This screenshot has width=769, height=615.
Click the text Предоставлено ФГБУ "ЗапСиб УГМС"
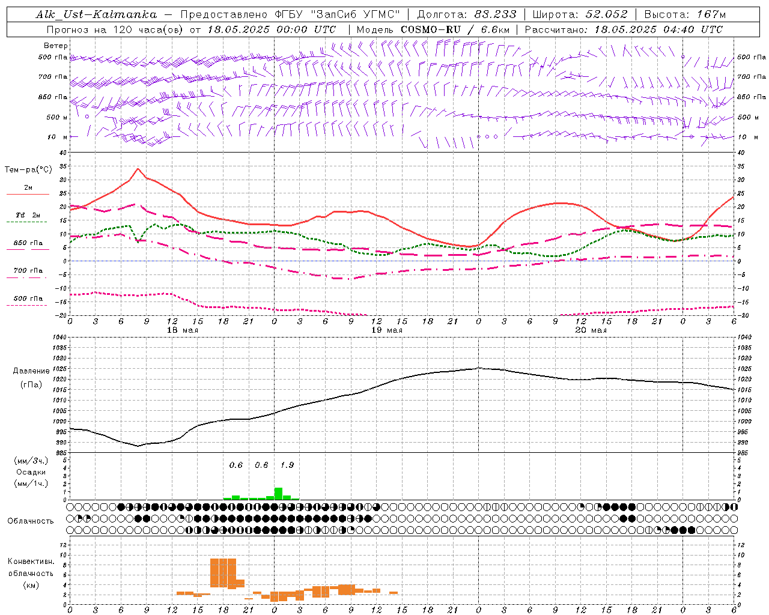pyautogui.click(x=290, y=14)
